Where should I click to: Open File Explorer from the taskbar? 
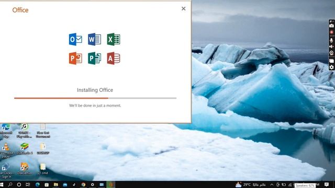pyautogui.click(x=56, y=184)
